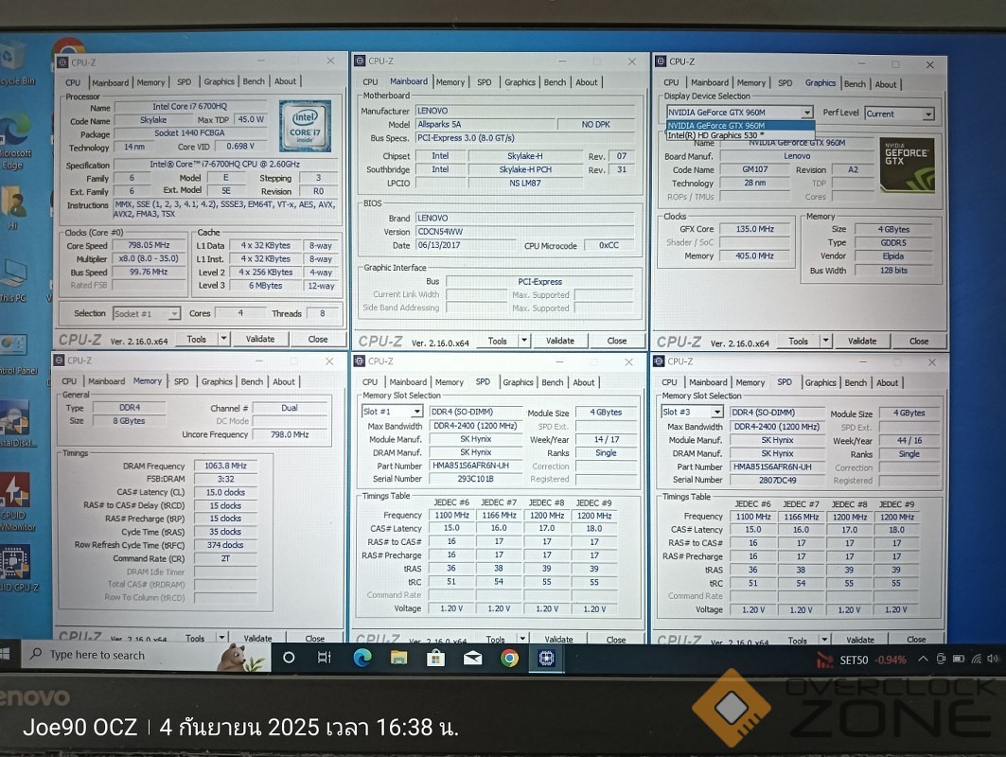This screenshot has width=1006, height=757.
Task: Expand Tools arrow in the Mainboard window
Action: (524, 341)
